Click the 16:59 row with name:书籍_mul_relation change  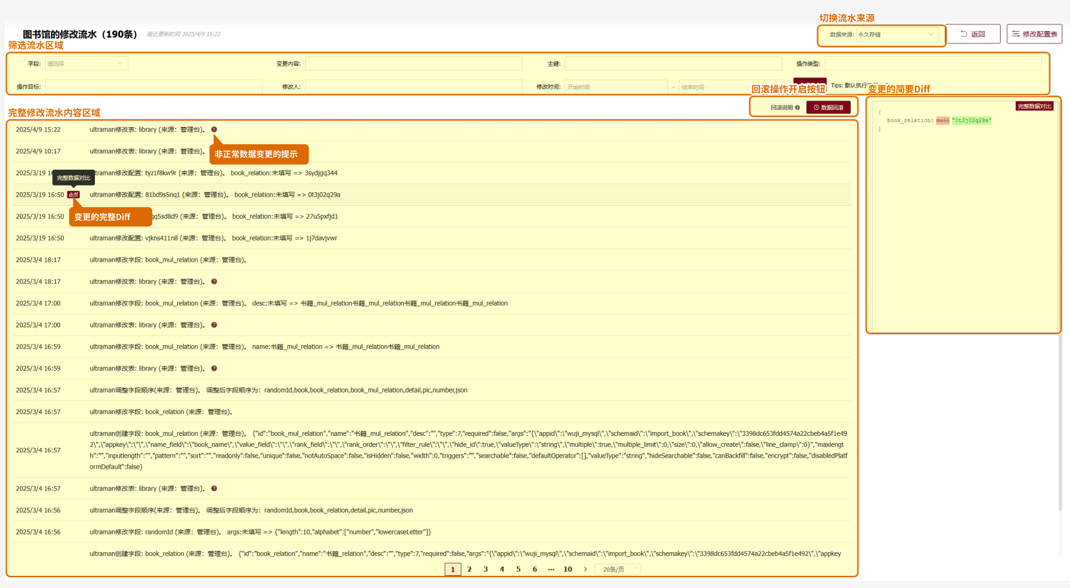coord(432,347)
